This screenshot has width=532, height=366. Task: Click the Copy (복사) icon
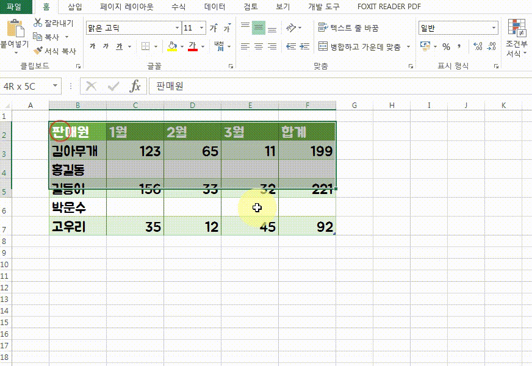(37, 37)
